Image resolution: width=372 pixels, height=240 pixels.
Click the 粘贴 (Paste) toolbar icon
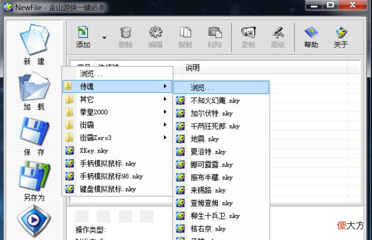click(x=215, y=37)
